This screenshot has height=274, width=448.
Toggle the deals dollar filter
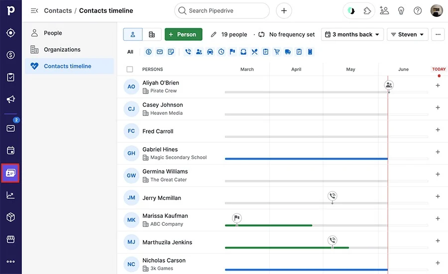coord(148,52)
